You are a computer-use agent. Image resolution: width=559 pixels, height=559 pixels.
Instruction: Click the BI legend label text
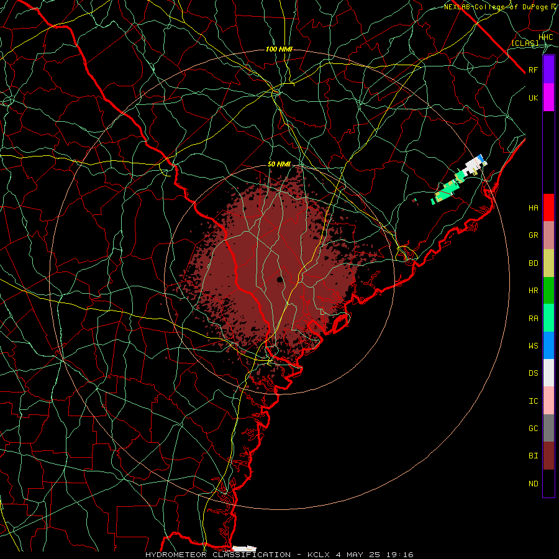point(534,456)
